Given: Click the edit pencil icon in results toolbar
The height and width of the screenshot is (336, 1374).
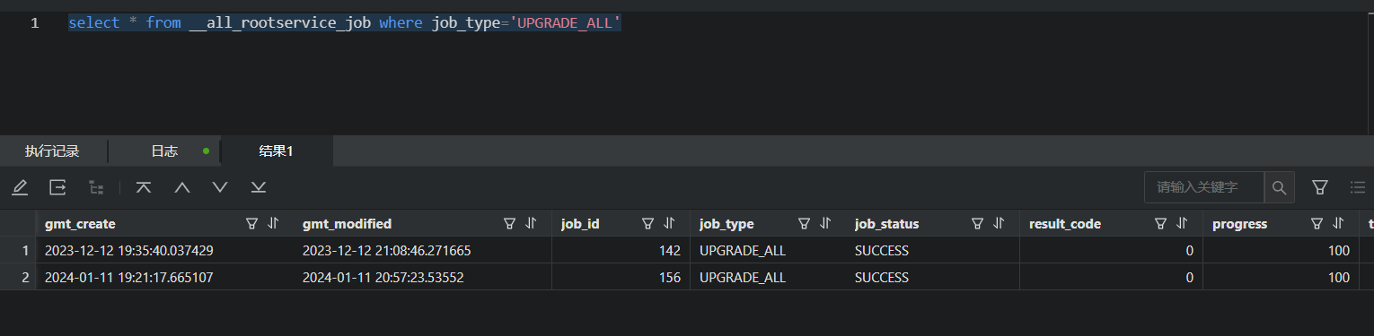Looking at the screenshot, I should pyautogui.click(x=20, y=187).
